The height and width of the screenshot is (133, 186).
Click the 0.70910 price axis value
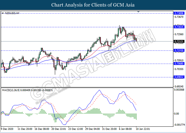(179, 60)
